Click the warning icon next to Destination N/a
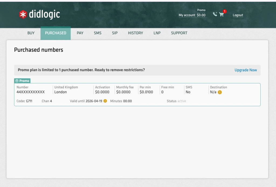 (220, 92)
